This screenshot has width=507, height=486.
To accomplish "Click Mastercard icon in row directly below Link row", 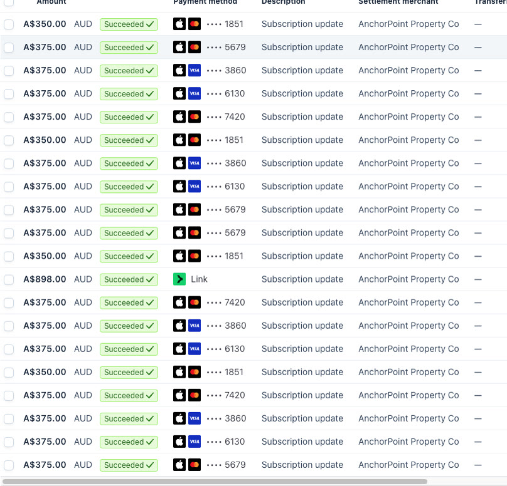I will tap(195, 302).
